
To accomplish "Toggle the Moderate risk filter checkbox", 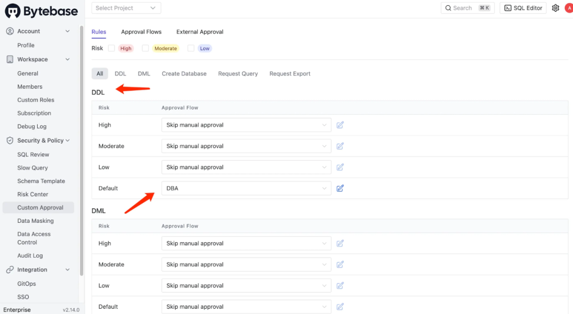I will pyautogui.click(x=145, y=48).
